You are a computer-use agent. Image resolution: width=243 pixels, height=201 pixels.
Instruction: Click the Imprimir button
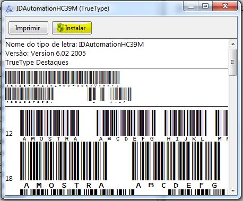coord(28,28)
